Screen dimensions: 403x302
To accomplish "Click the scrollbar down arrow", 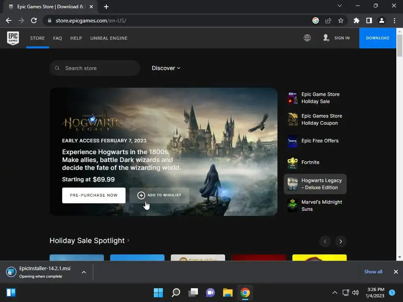I will point(399,257).
